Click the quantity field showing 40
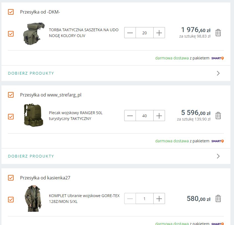Viewport: 234px width, 225px height. pyautogui.click(x=144, y=116)
